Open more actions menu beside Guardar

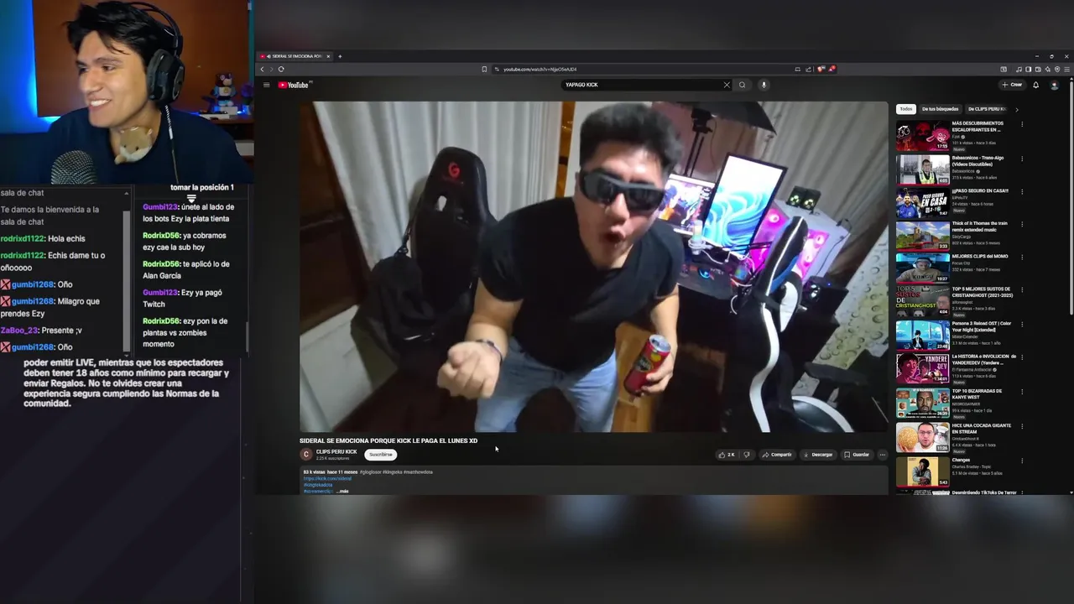tap(882, 455)
